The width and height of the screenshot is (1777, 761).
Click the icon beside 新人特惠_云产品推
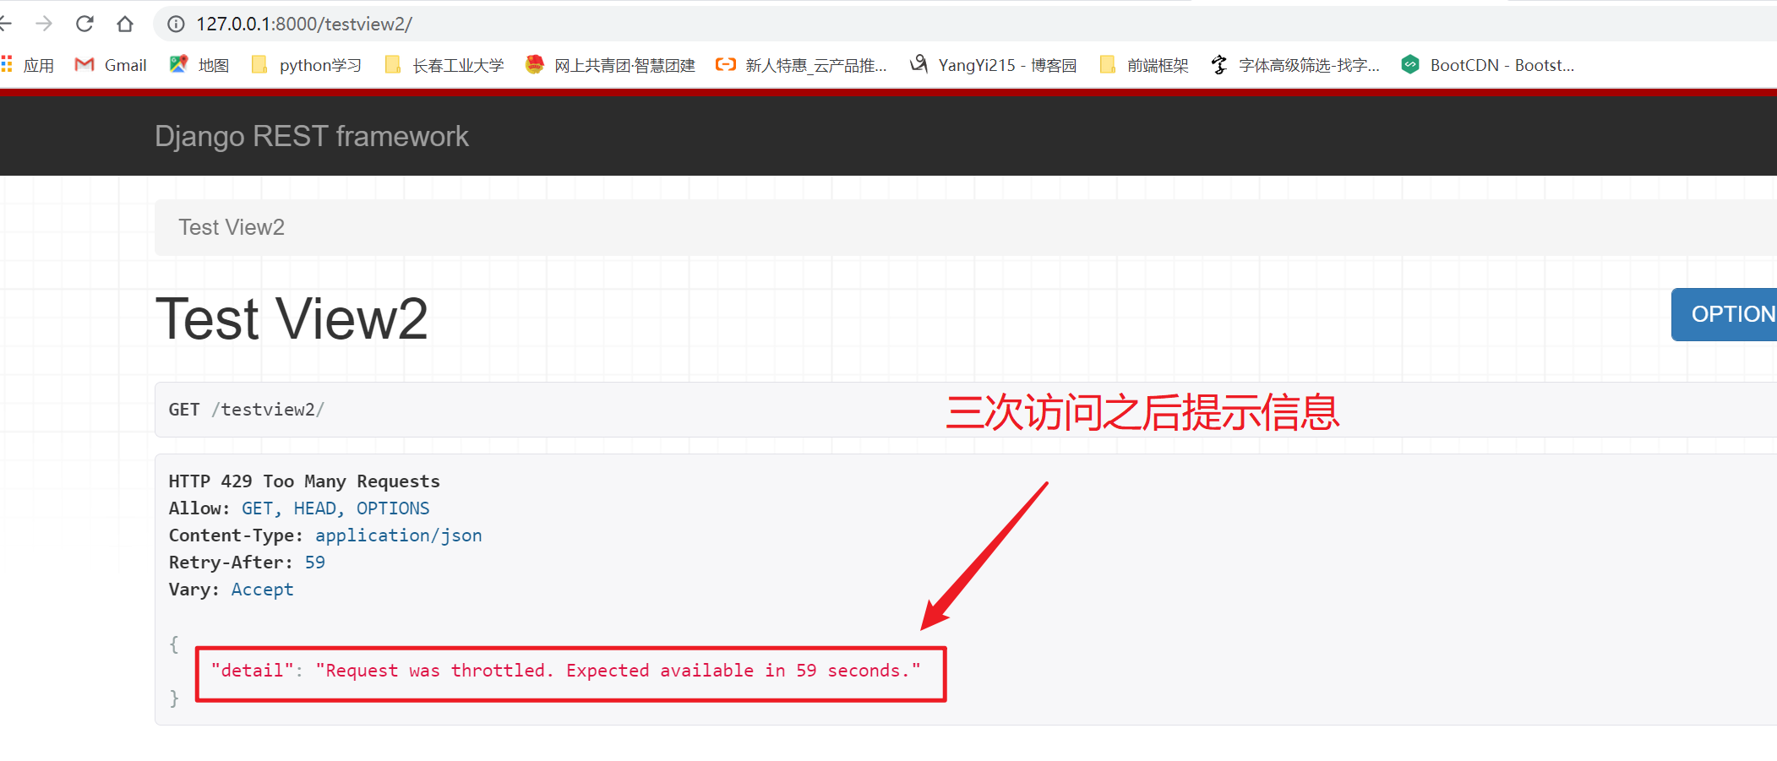(x=725, y=64)
